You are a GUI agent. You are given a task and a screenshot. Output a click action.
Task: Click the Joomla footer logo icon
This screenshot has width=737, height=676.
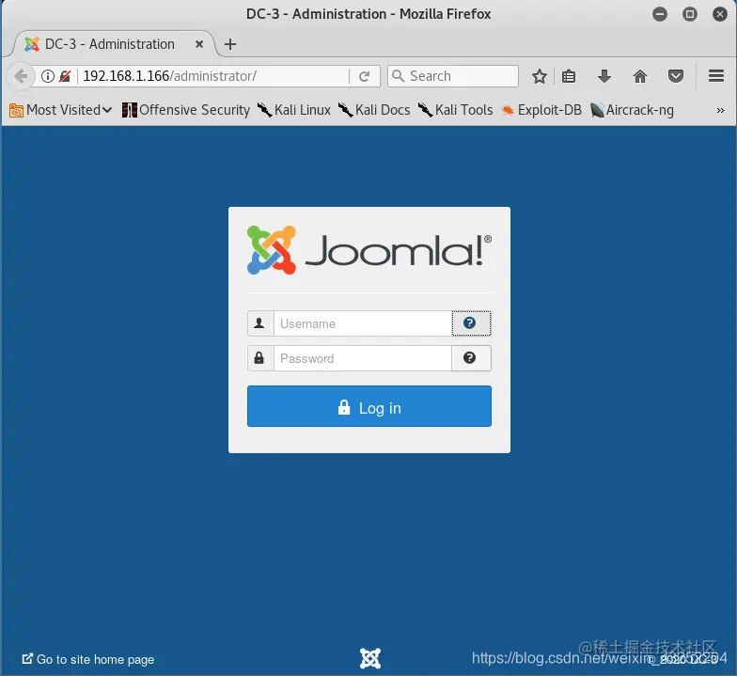tap(370, 658)
